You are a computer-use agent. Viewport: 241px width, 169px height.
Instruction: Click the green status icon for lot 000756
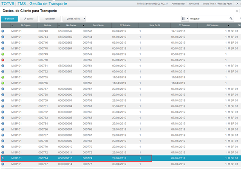3,83
